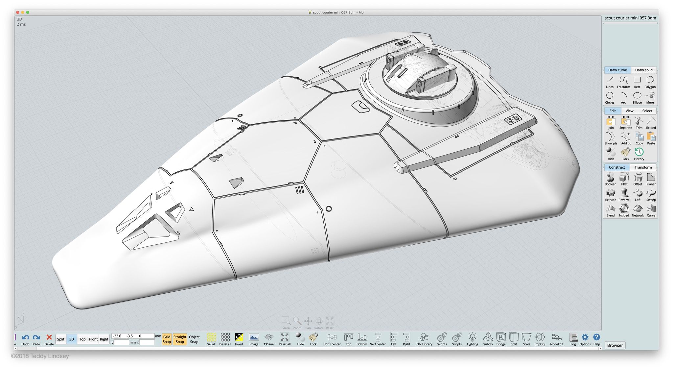Open the CPlane tool
The image size is (673, 369).
269,340
